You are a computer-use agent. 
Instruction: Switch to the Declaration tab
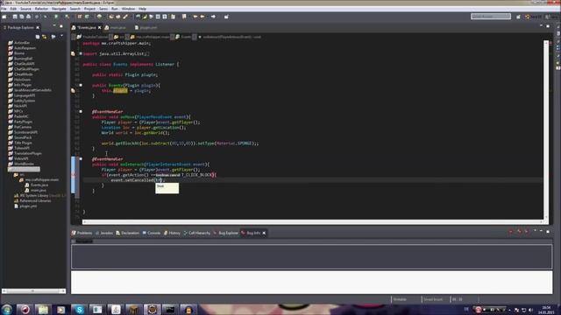tap(127, 233)
